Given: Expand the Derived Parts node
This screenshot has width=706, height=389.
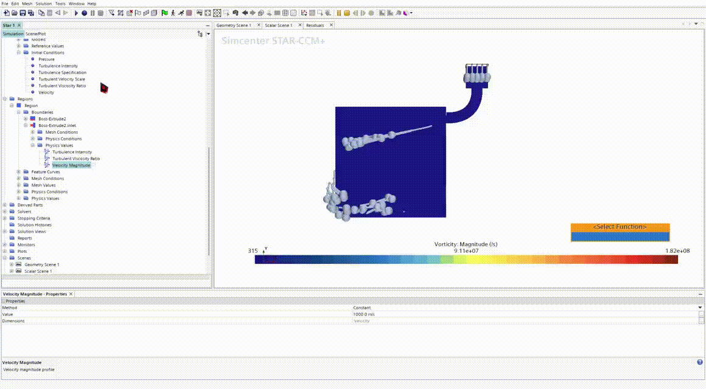Looking at the screenshot, I should pyautogui.click(x=4, y=205).
